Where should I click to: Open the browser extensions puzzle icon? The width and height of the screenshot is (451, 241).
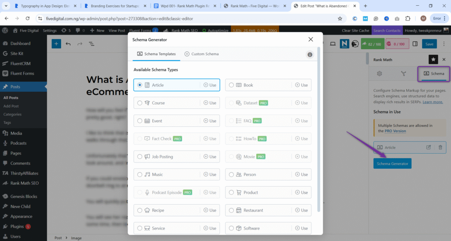[407, 18]
